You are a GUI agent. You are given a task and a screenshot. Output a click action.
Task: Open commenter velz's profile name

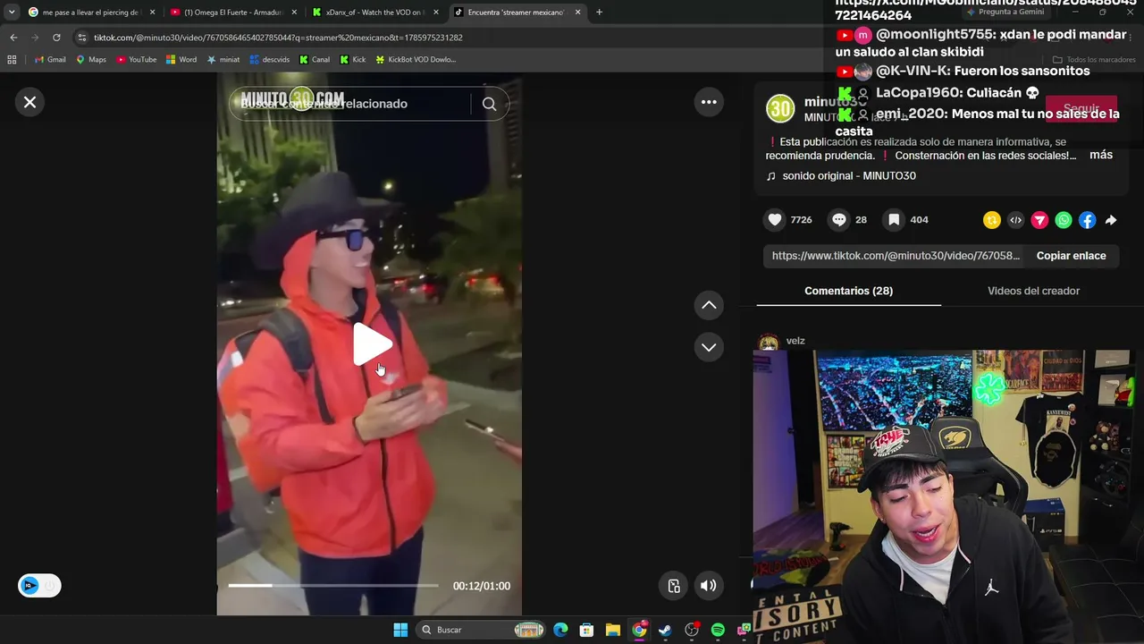(795, 341)
